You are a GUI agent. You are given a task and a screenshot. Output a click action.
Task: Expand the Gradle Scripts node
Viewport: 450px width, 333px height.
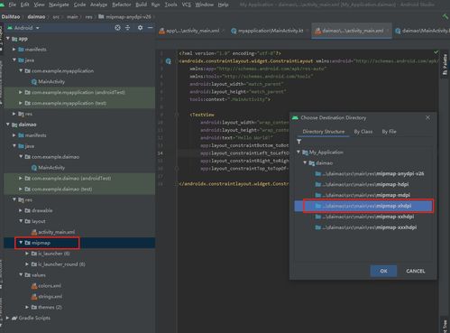[7, 318]
